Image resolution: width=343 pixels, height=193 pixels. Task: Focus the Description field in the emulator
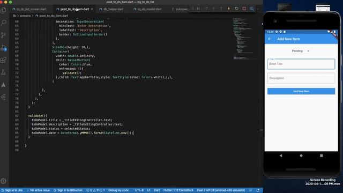[x=301, y=78]
